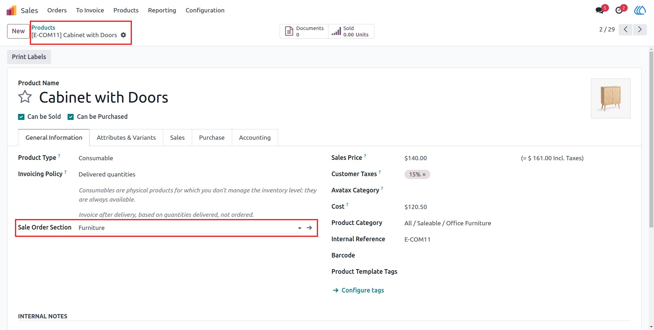Open the Orders menu
The image size is (654, 330).
(57, 10)
